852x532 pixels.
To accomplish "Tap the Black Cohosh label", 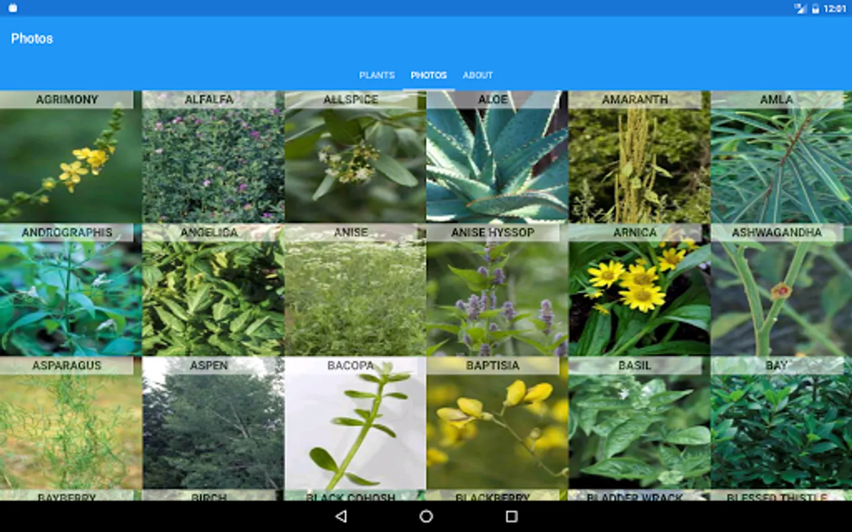I will (x=350, y=497).
